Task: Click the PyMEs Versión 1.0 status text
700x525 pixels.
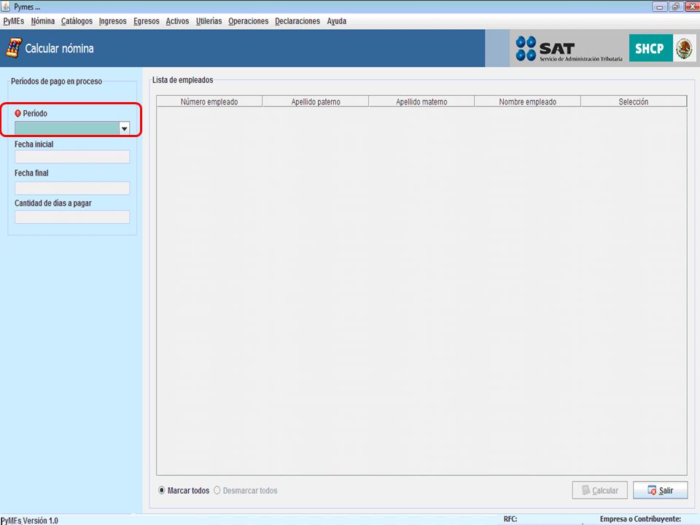Action: tap(29, 521)
